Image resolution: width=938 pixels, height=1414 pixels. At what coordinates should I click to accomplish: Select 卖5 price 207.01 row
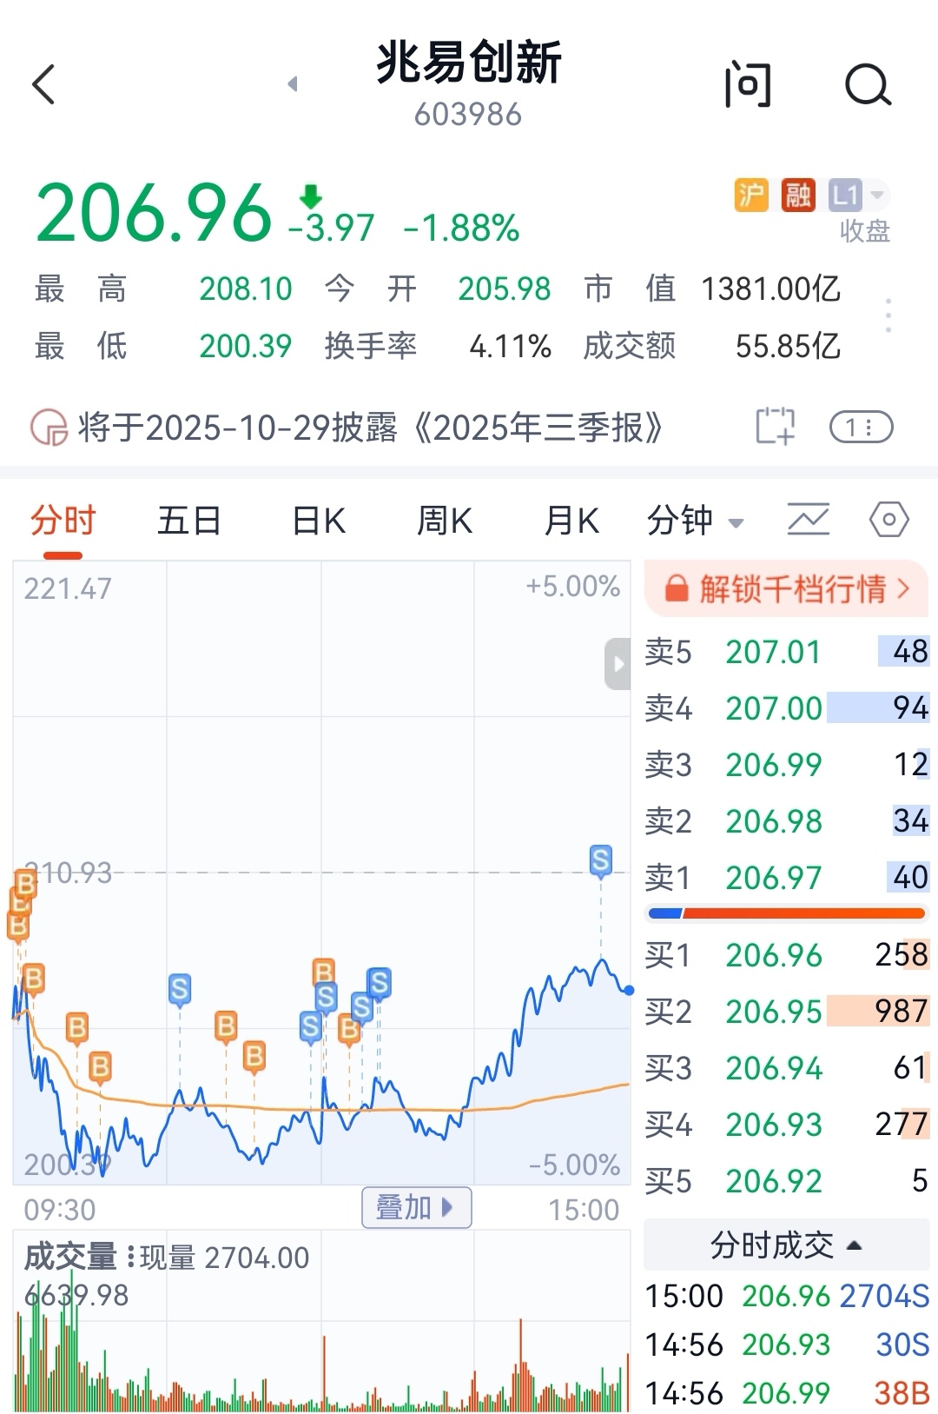(787, 651)
